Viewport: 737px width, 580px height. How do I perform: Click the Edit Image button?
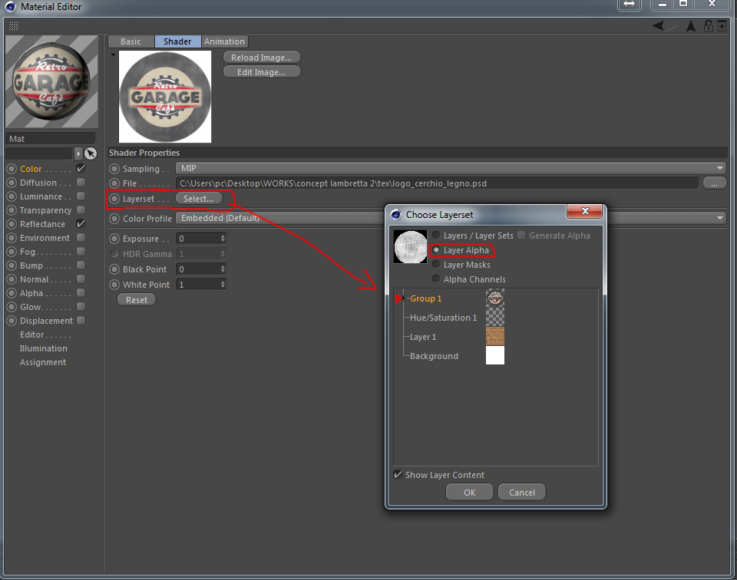click(261, 72)
